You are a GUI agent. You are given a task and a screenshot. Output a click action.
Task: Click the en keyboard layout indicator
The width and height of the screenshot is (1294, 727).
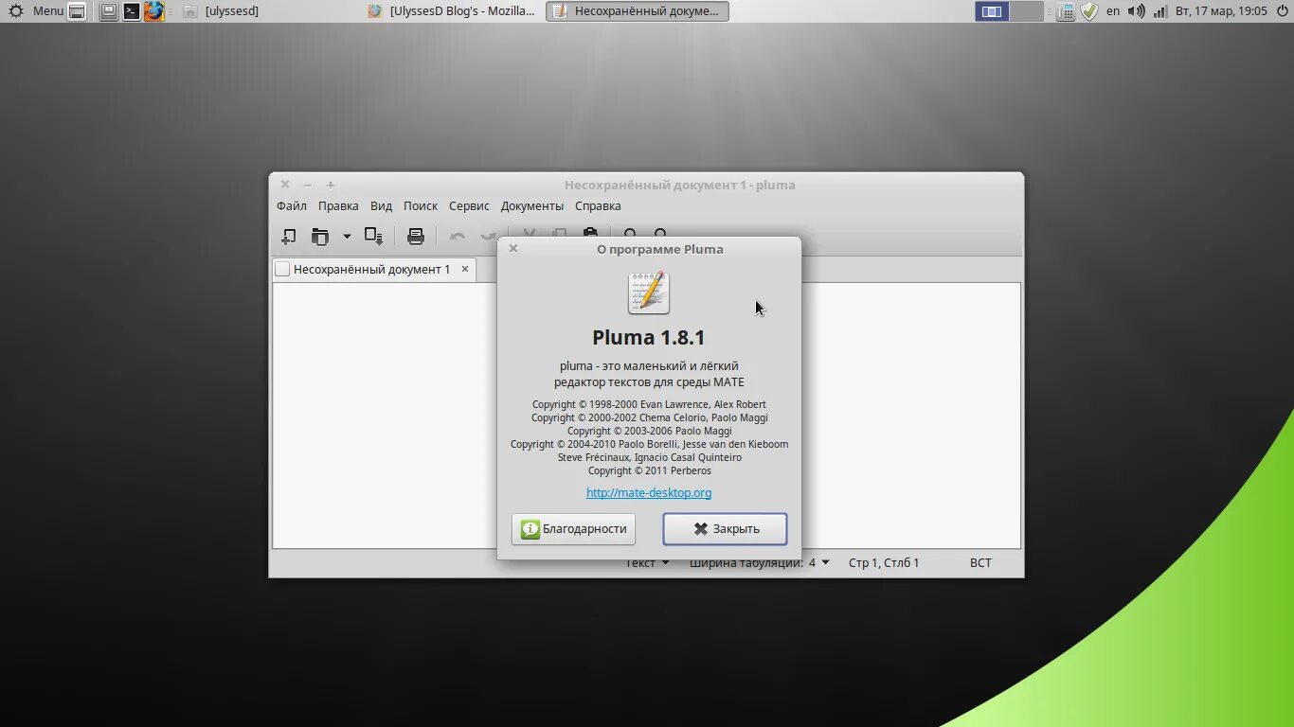click(1113, 11)
